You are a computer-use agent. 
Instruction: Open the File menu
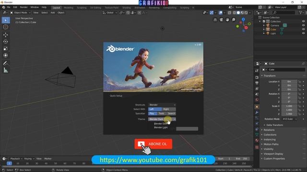tap(9, 7)
